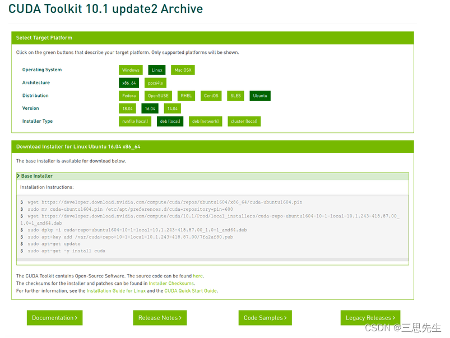Pick the RHEL distribution
The width and height of the screenshot is (450, 338).
[186, 96]
